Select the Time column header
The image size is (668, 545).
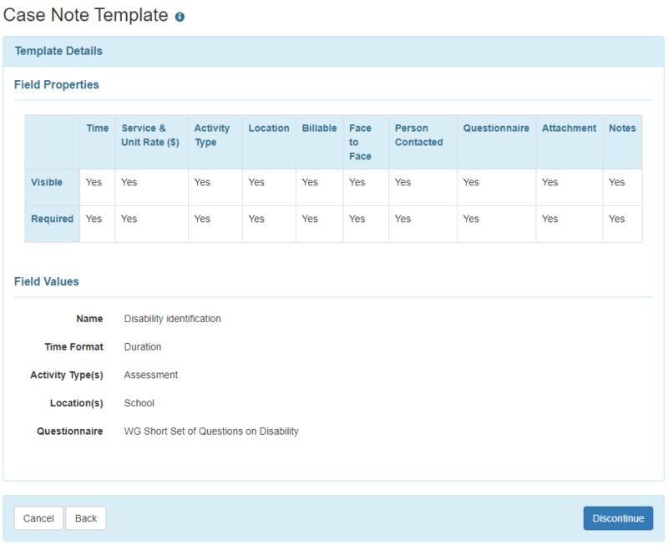pos(97,128)
